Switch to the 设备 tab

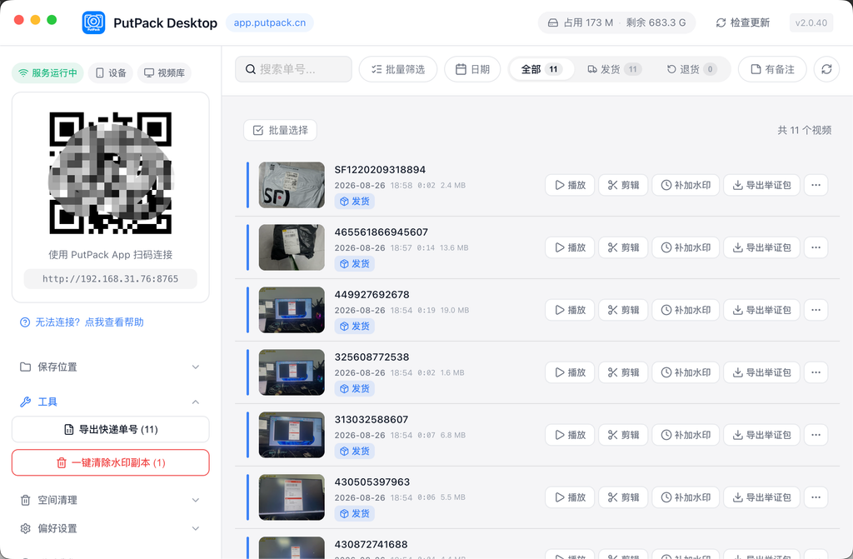111,73
